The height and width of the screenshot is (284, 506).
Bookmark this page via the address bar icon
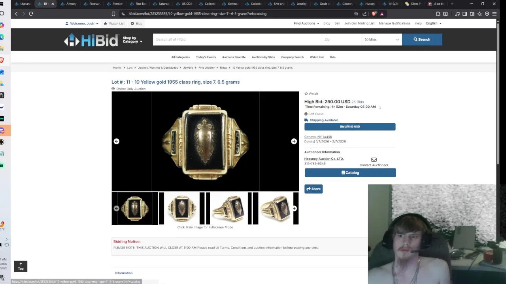coord(113,14)
